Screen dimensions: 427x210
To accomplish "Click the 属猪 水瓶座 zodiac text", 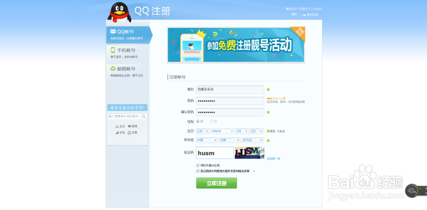I will pos(277,132).
